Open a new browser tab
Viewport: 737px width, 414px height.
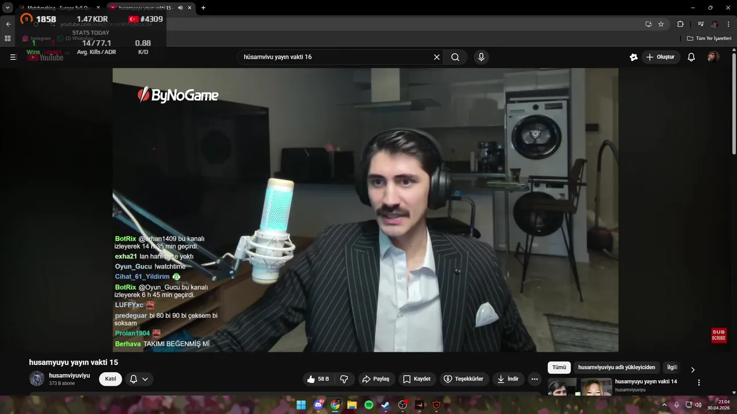tap(203, 8)
